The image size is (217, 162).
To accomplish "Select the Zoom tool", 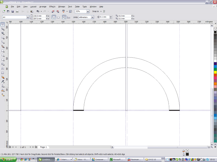I will pyautogui.click(x=3, y=37).
